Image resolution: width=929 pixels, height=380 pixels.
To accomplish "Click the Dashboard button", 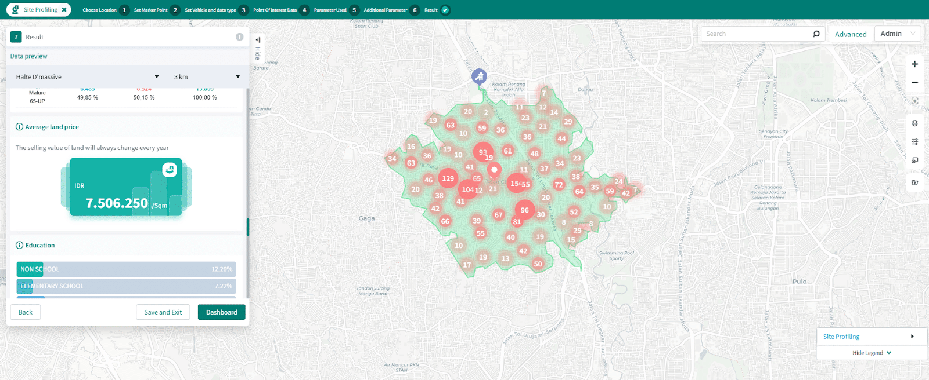I will (x=221, y=312).
